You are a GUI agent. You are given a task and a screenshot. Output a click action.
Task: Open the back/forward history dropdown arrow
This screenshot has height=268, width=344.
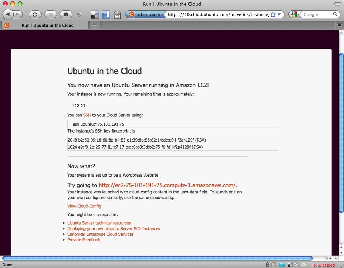click(x=25, y=15)
